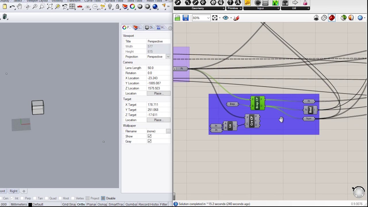Activate Zoom Dynamic magnifier tool
The width and height of the screenshot is (368, 207).
coord(35,6)
